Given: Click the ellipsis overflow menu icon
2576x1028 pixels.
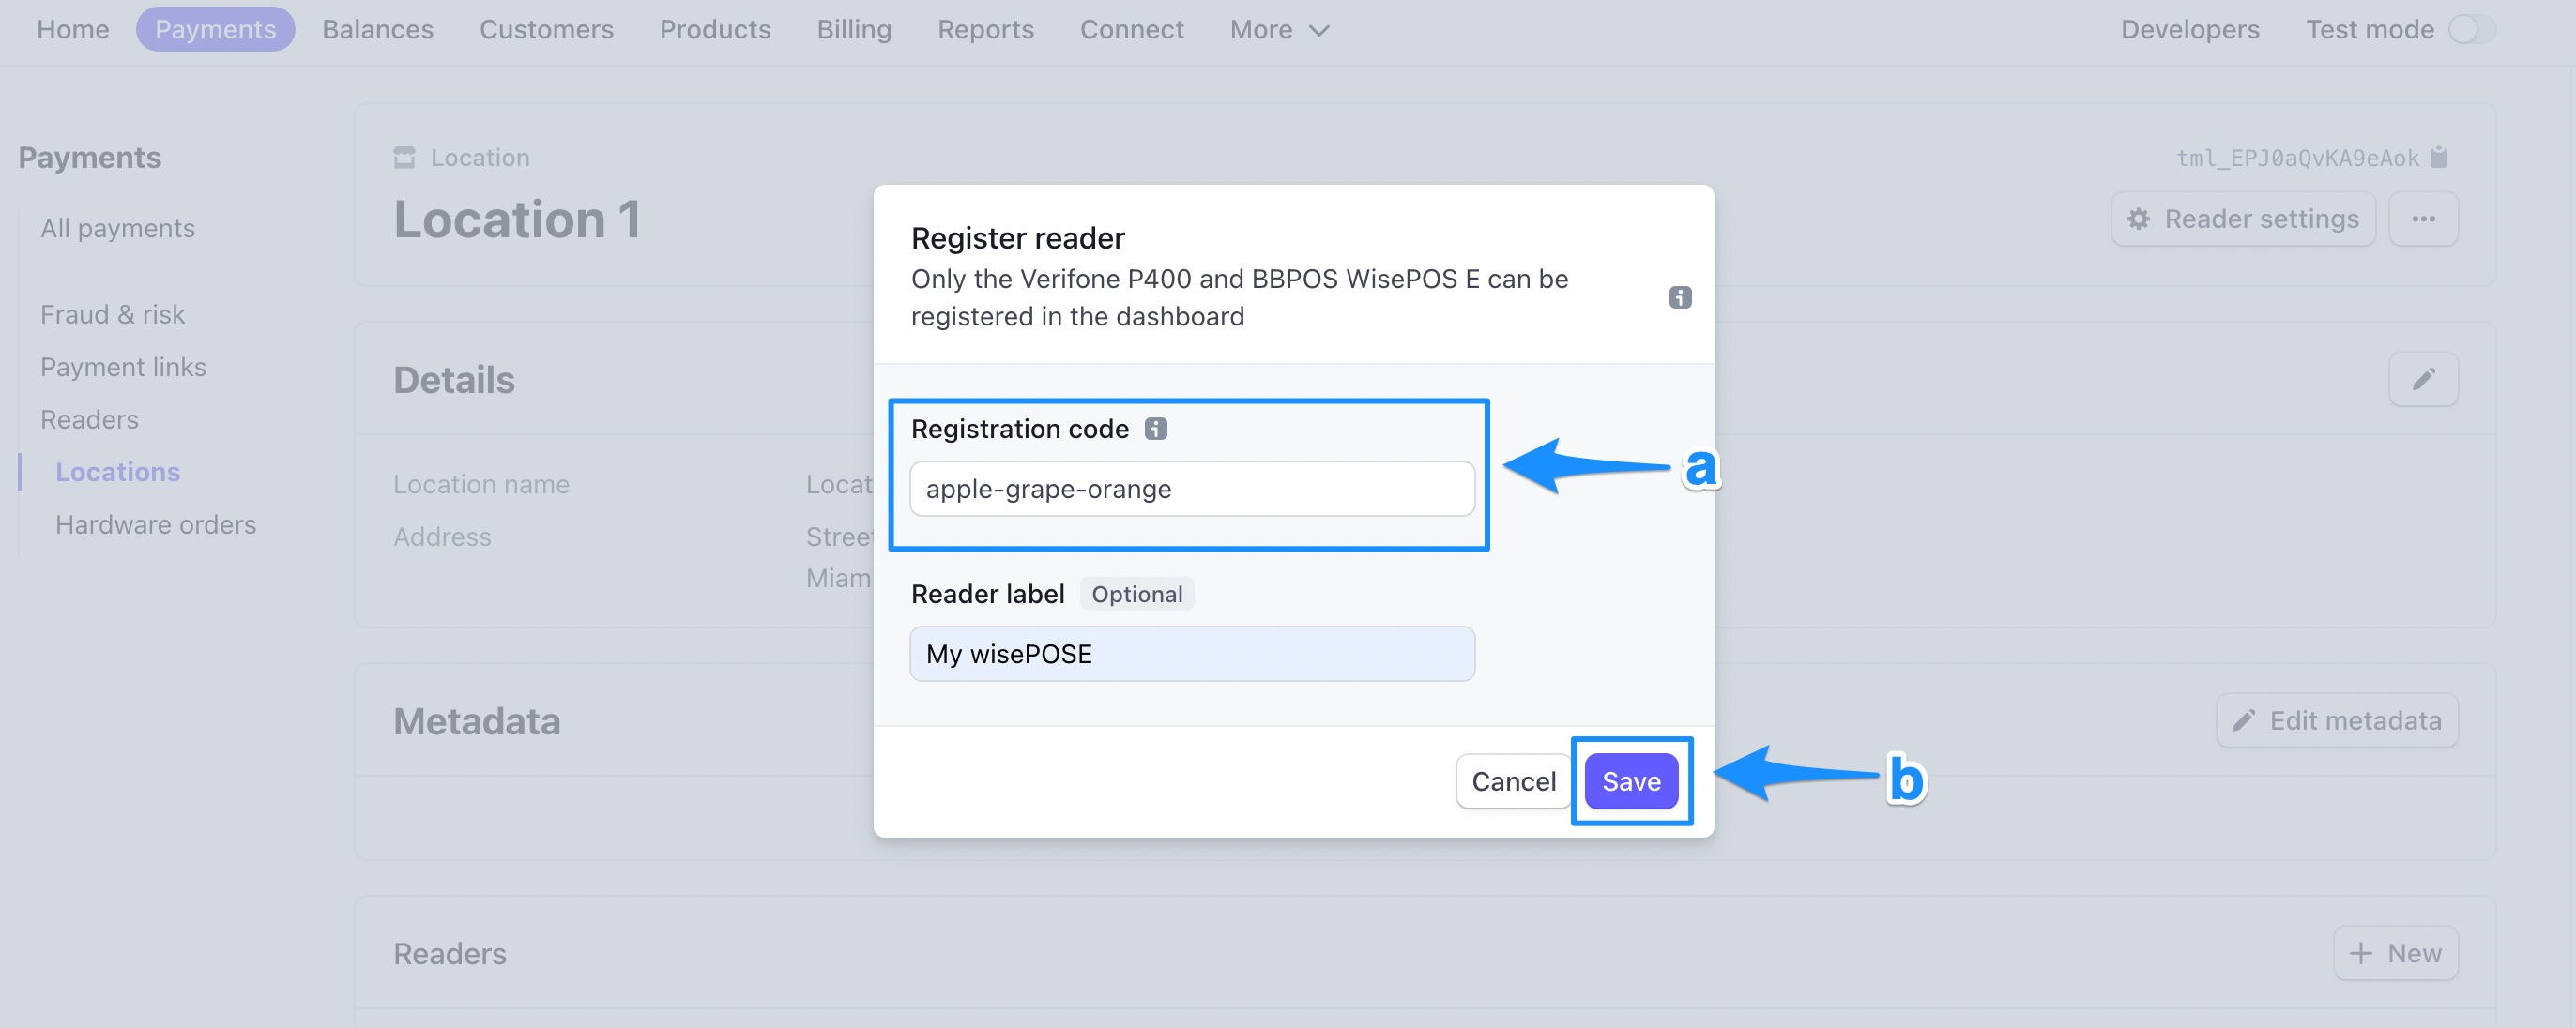Looking at the screenshot, I should [x=2424, y=218].
